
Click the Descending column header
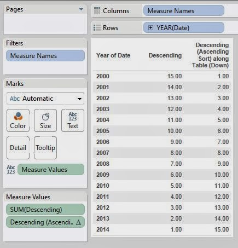coord(165,55)
